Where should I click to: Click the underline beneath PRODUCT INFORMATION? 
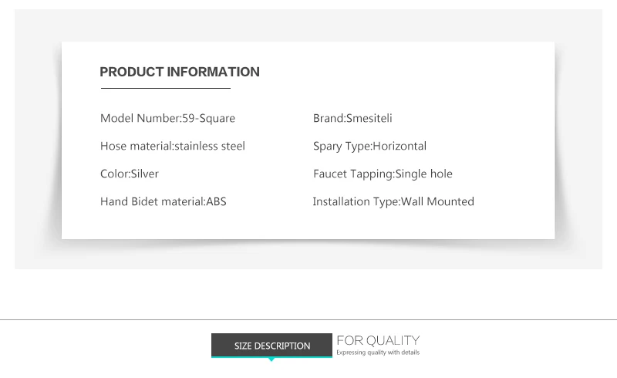point(166,88)
